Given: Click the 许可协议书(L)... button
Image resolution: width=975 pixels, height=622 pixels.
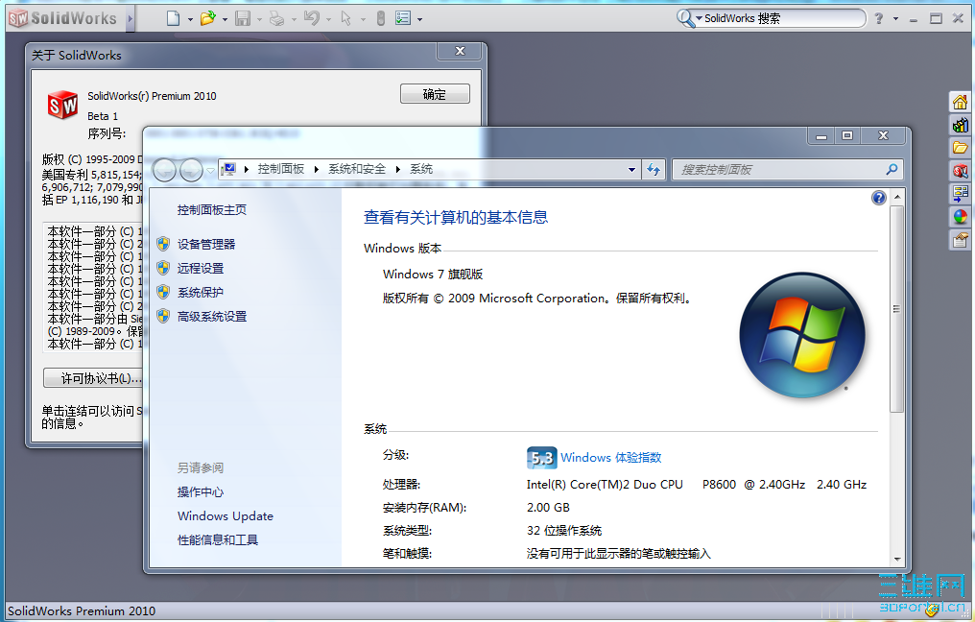Looking at the screenshot, I should (x=93, y=378).
